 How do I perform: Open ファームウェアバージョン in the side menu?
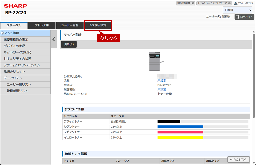25,65
